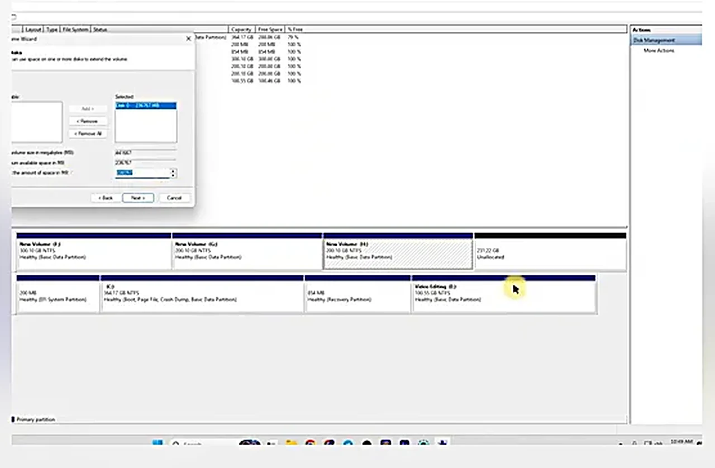The image size is (715, 468).
Task: Click the Remove All button
Action: point(88,134)
